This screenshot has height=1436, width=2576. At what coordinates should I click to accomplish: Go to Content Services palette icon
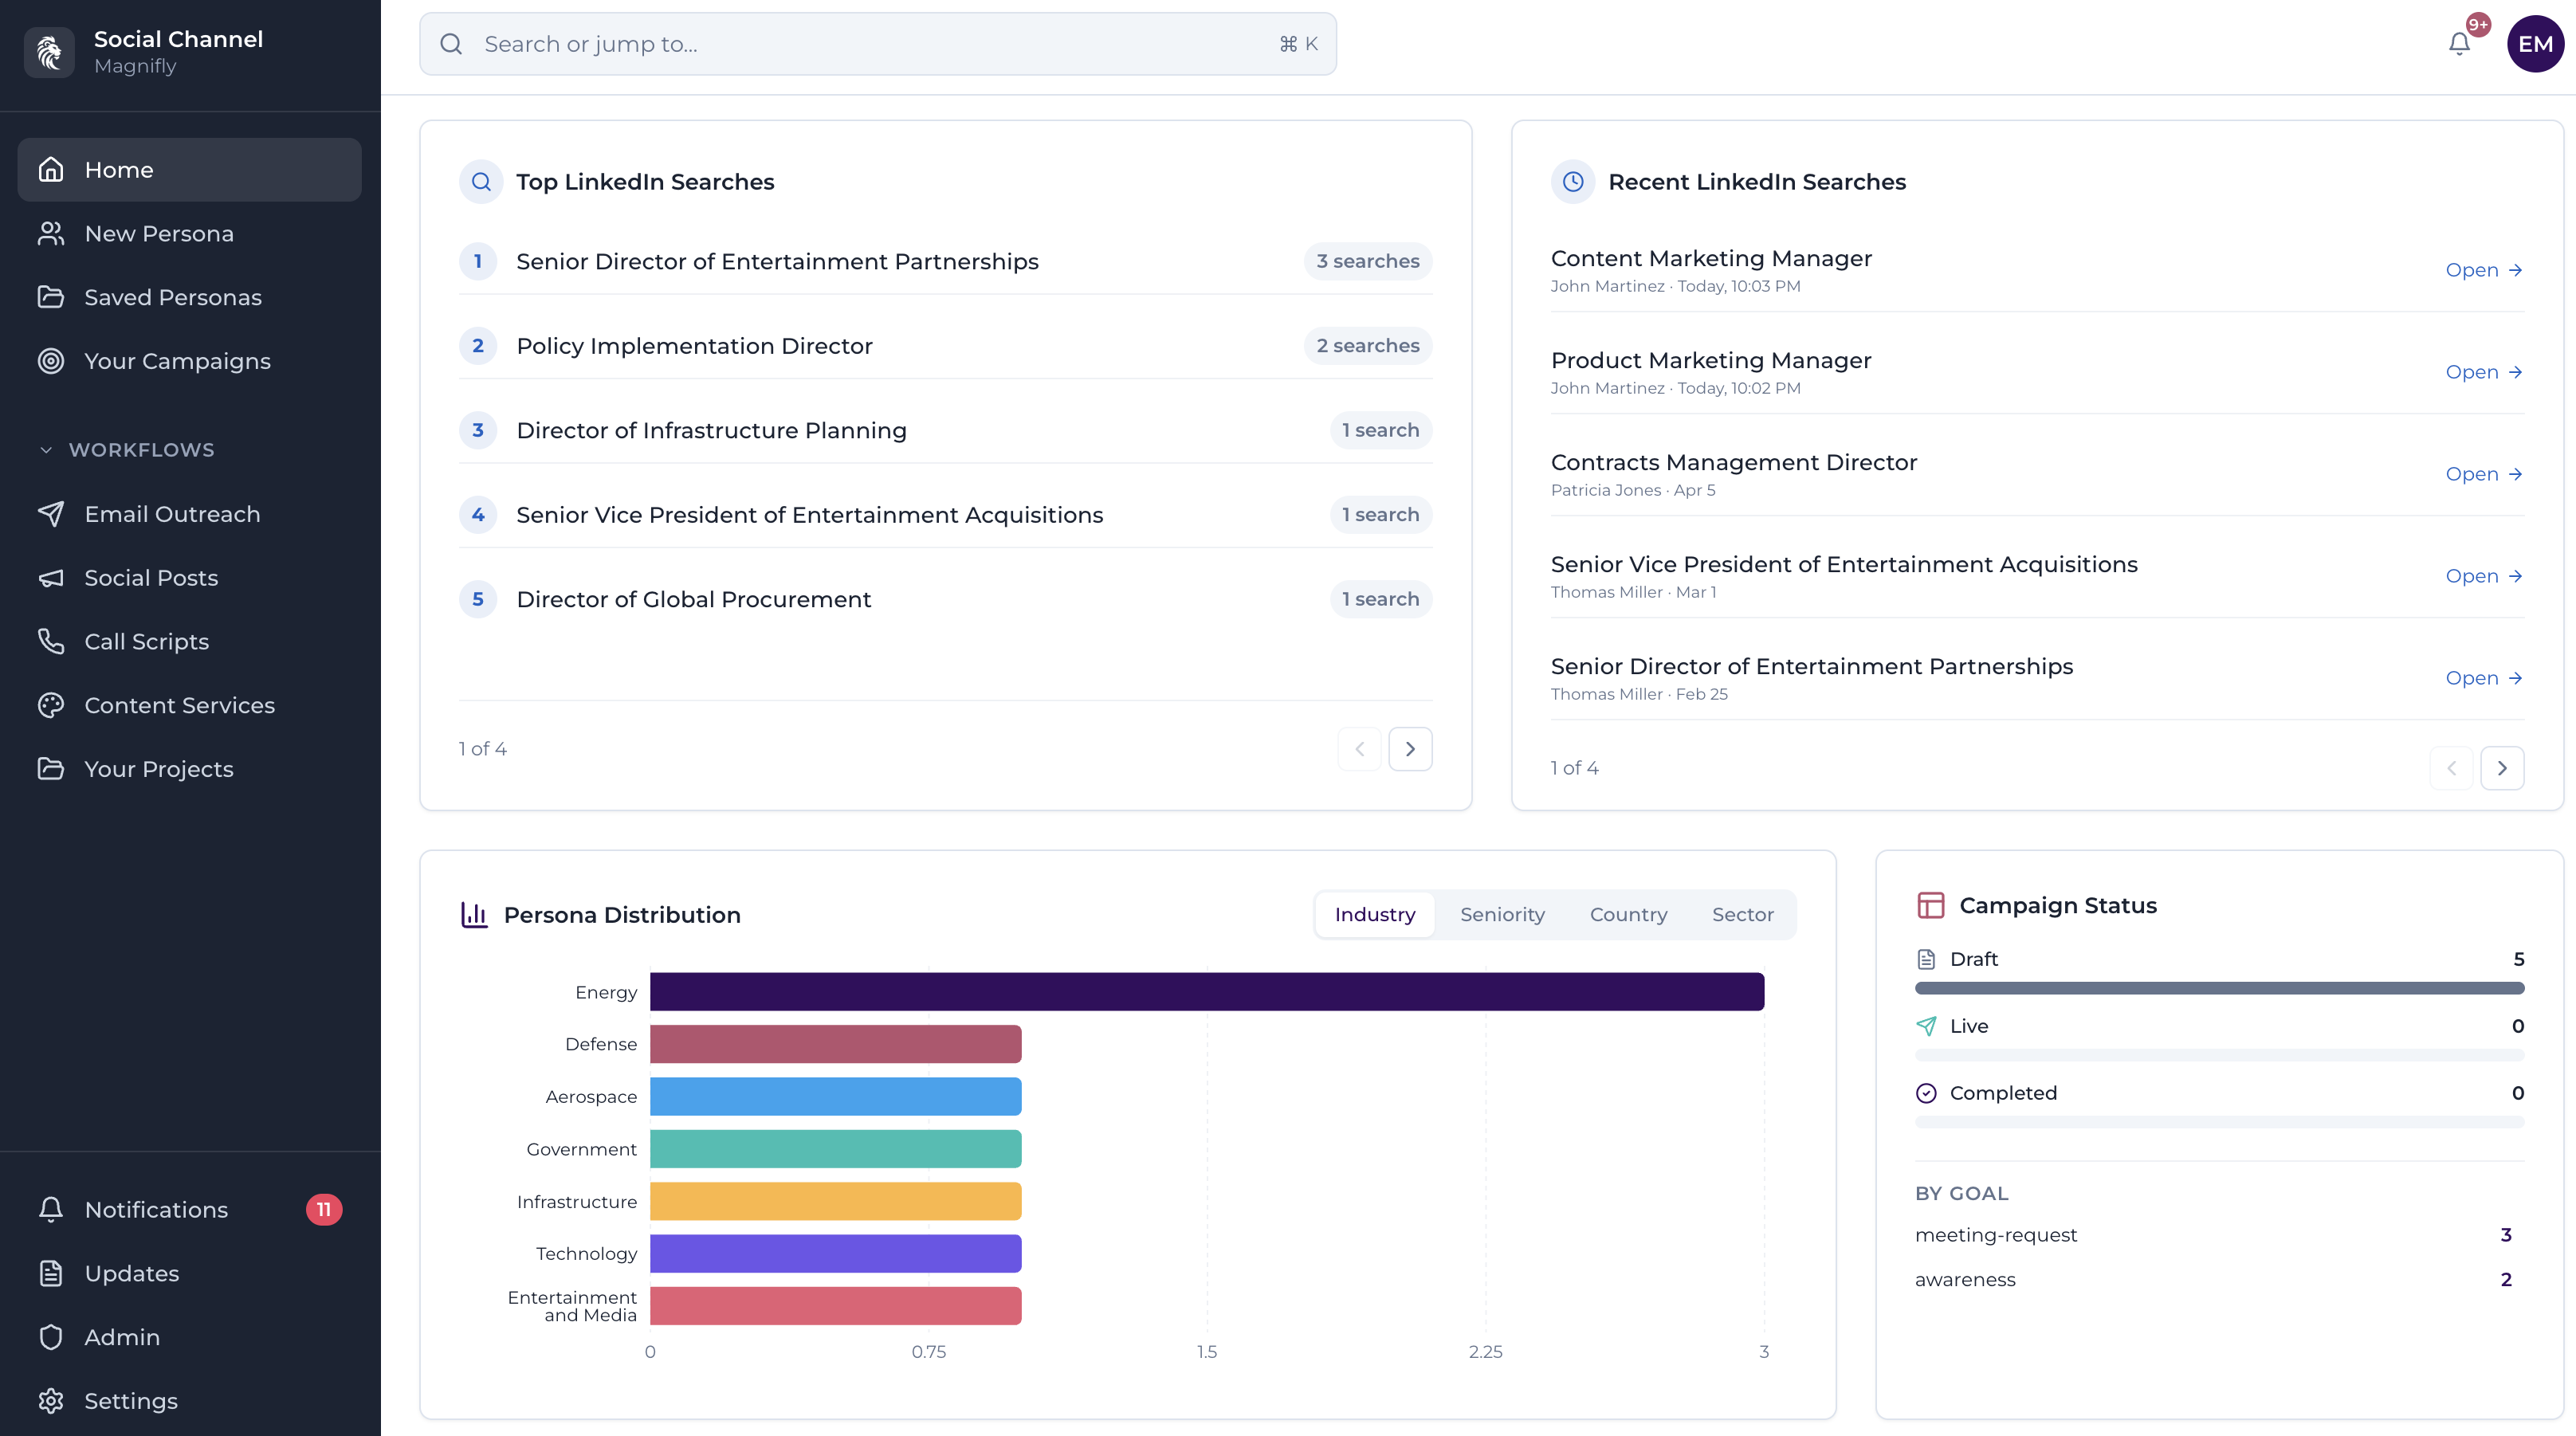coord(51,705)
